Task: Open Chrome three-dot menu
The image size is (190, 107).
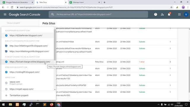Action: click(x=188, y=7)
